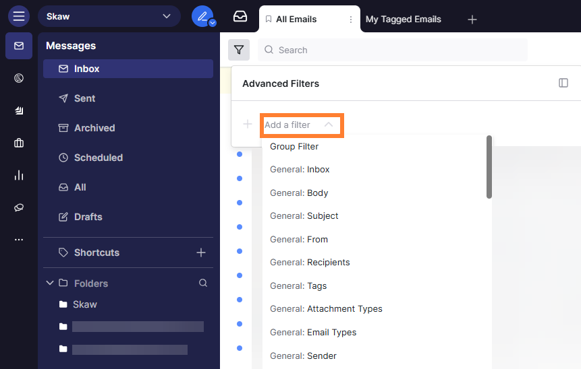Search folders with magnifier icon
The image size is (581, 369).
tap(203, 283)
